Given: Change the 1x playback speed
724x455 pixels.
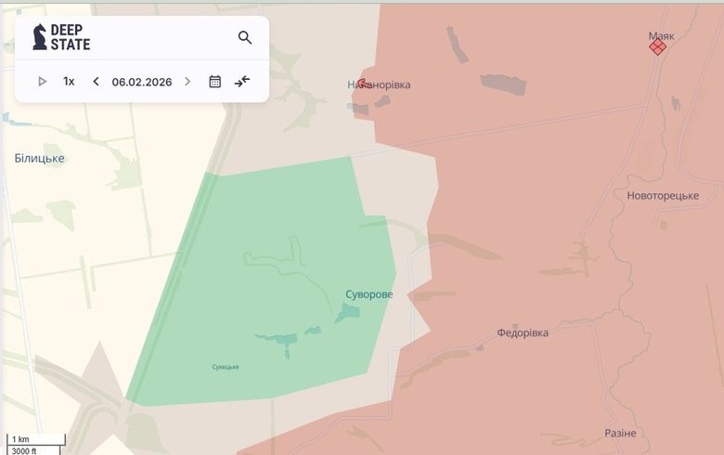Looking at the screenshot, I should pyautogui.click(x=69, y=82).
